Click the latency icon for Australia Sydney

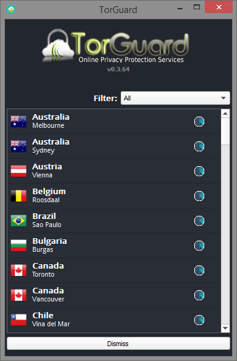199,146
